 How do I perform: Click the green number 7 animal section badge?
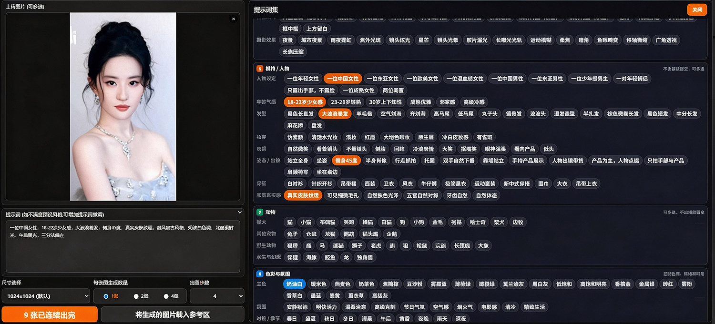point(260,212)
